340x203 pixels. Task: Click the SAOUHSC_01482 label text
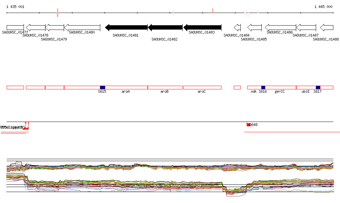pos(164,39)
